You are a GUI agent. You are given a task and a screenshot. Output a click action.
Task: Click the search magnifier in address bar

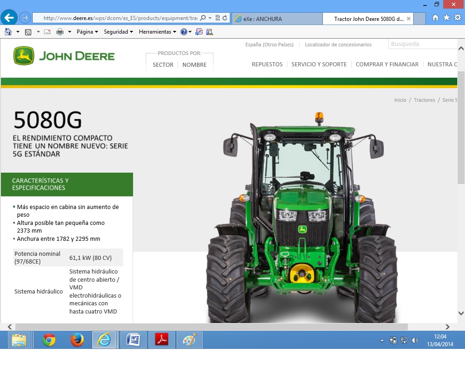point(203,18)
